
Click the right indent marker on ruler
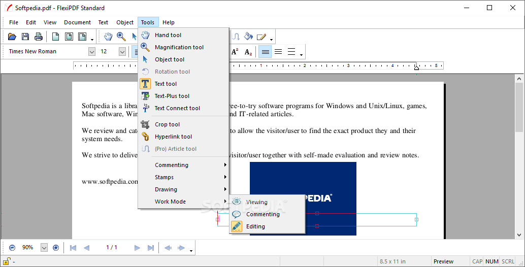416,68
